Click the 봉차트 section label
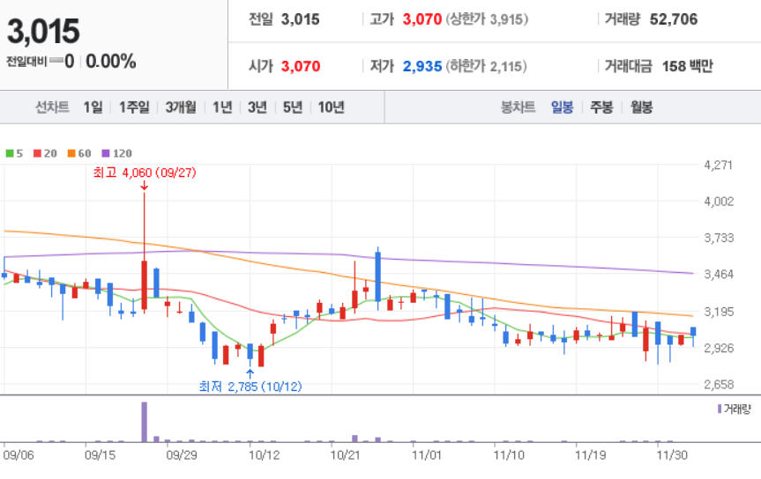 pyautogui.click(x=518, y=107)
